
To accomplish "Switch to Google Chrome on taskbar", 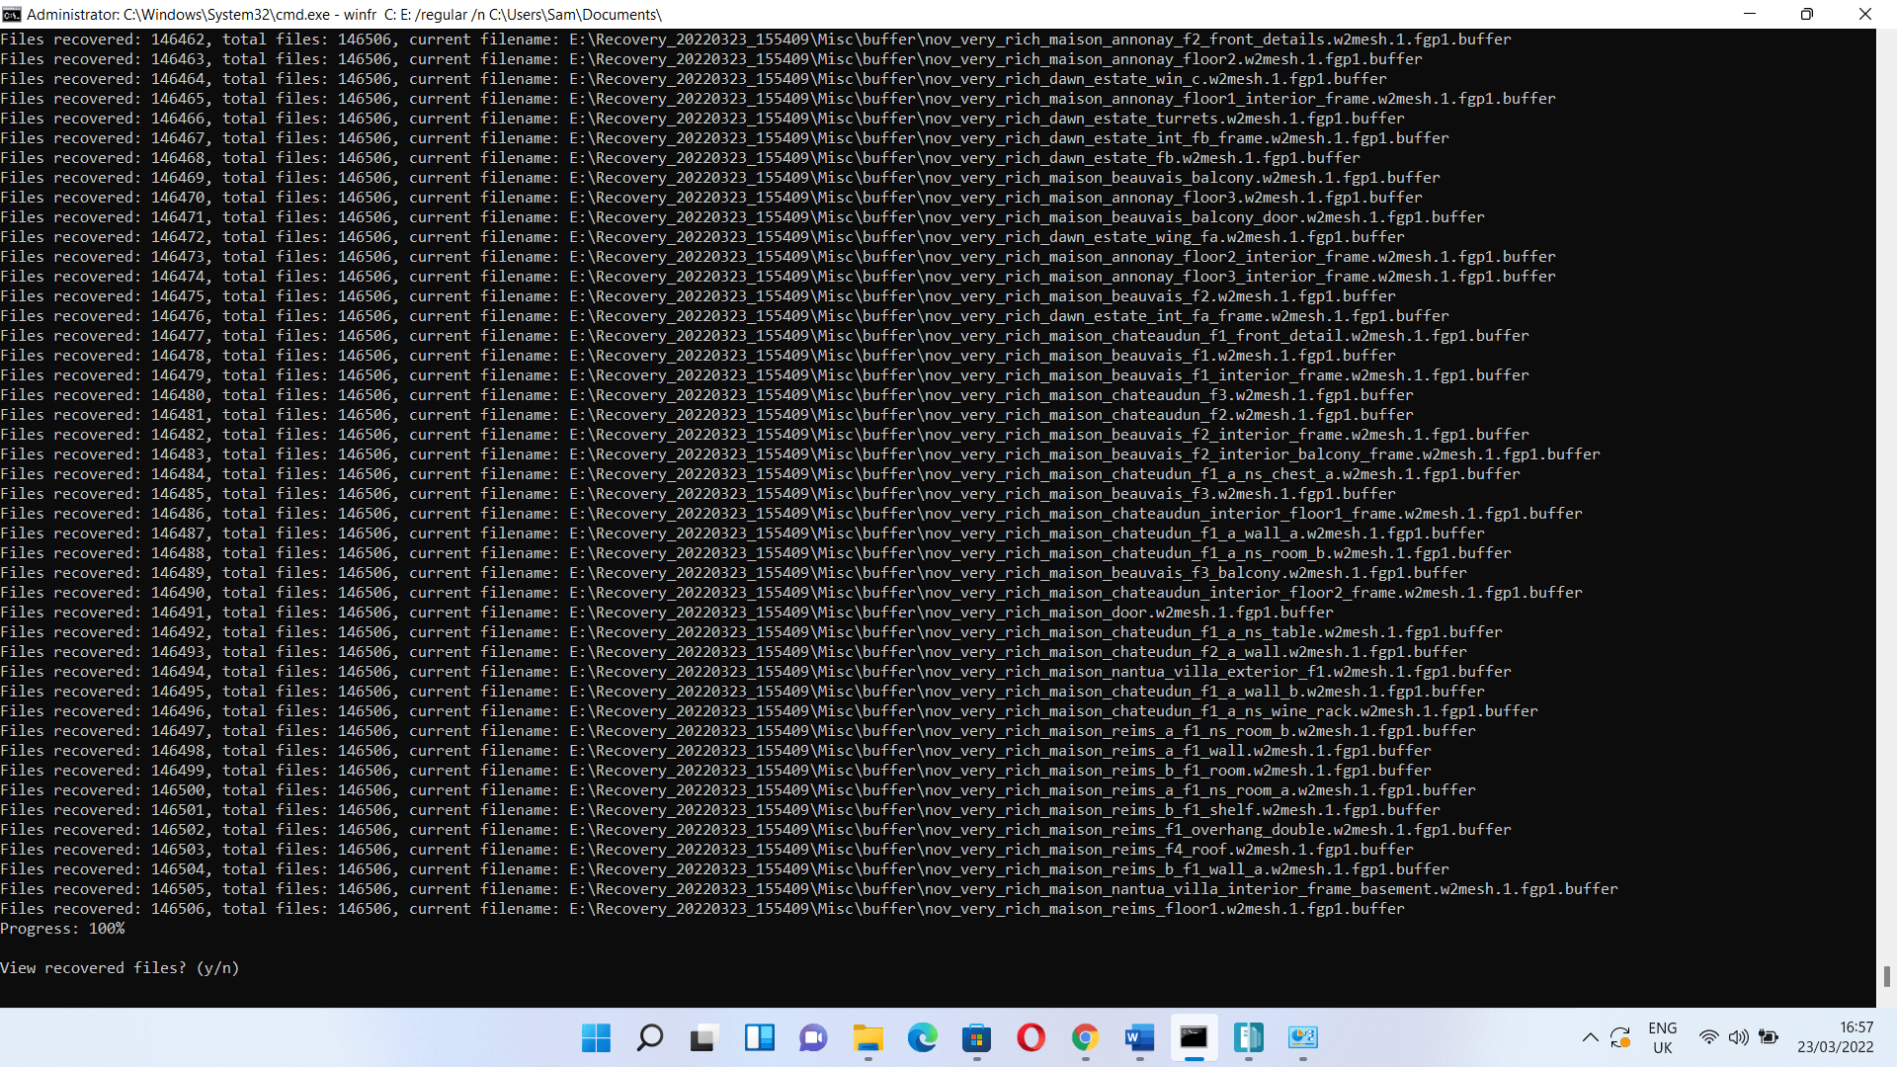I will pos(1085,1037).
